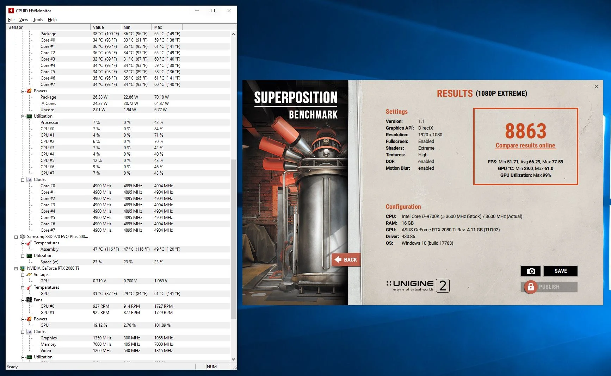Image resolution: width=611 pixels, height=376 pixels.
Task: Collapse the Samsung SSD 970 EVO node
Action: tap(16, 237)
